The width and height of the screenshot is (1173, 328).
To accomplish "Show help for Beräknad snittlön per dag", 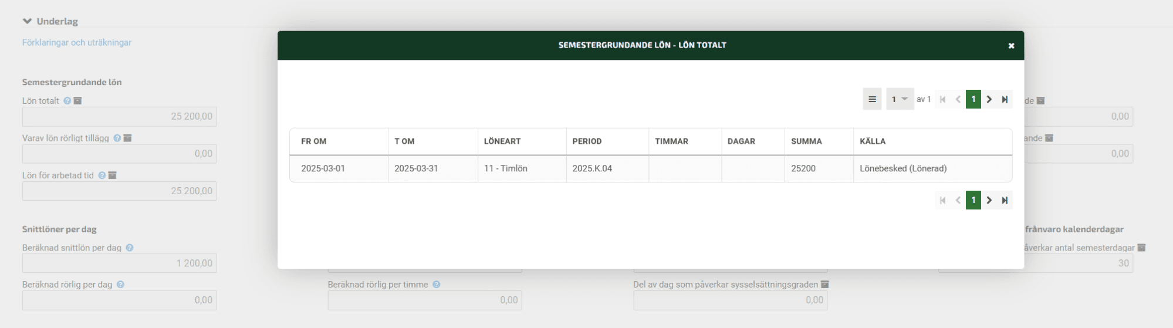I will click(x=130, y=248).
